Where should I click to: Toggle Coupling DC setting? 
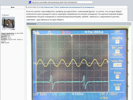[117, 40]
